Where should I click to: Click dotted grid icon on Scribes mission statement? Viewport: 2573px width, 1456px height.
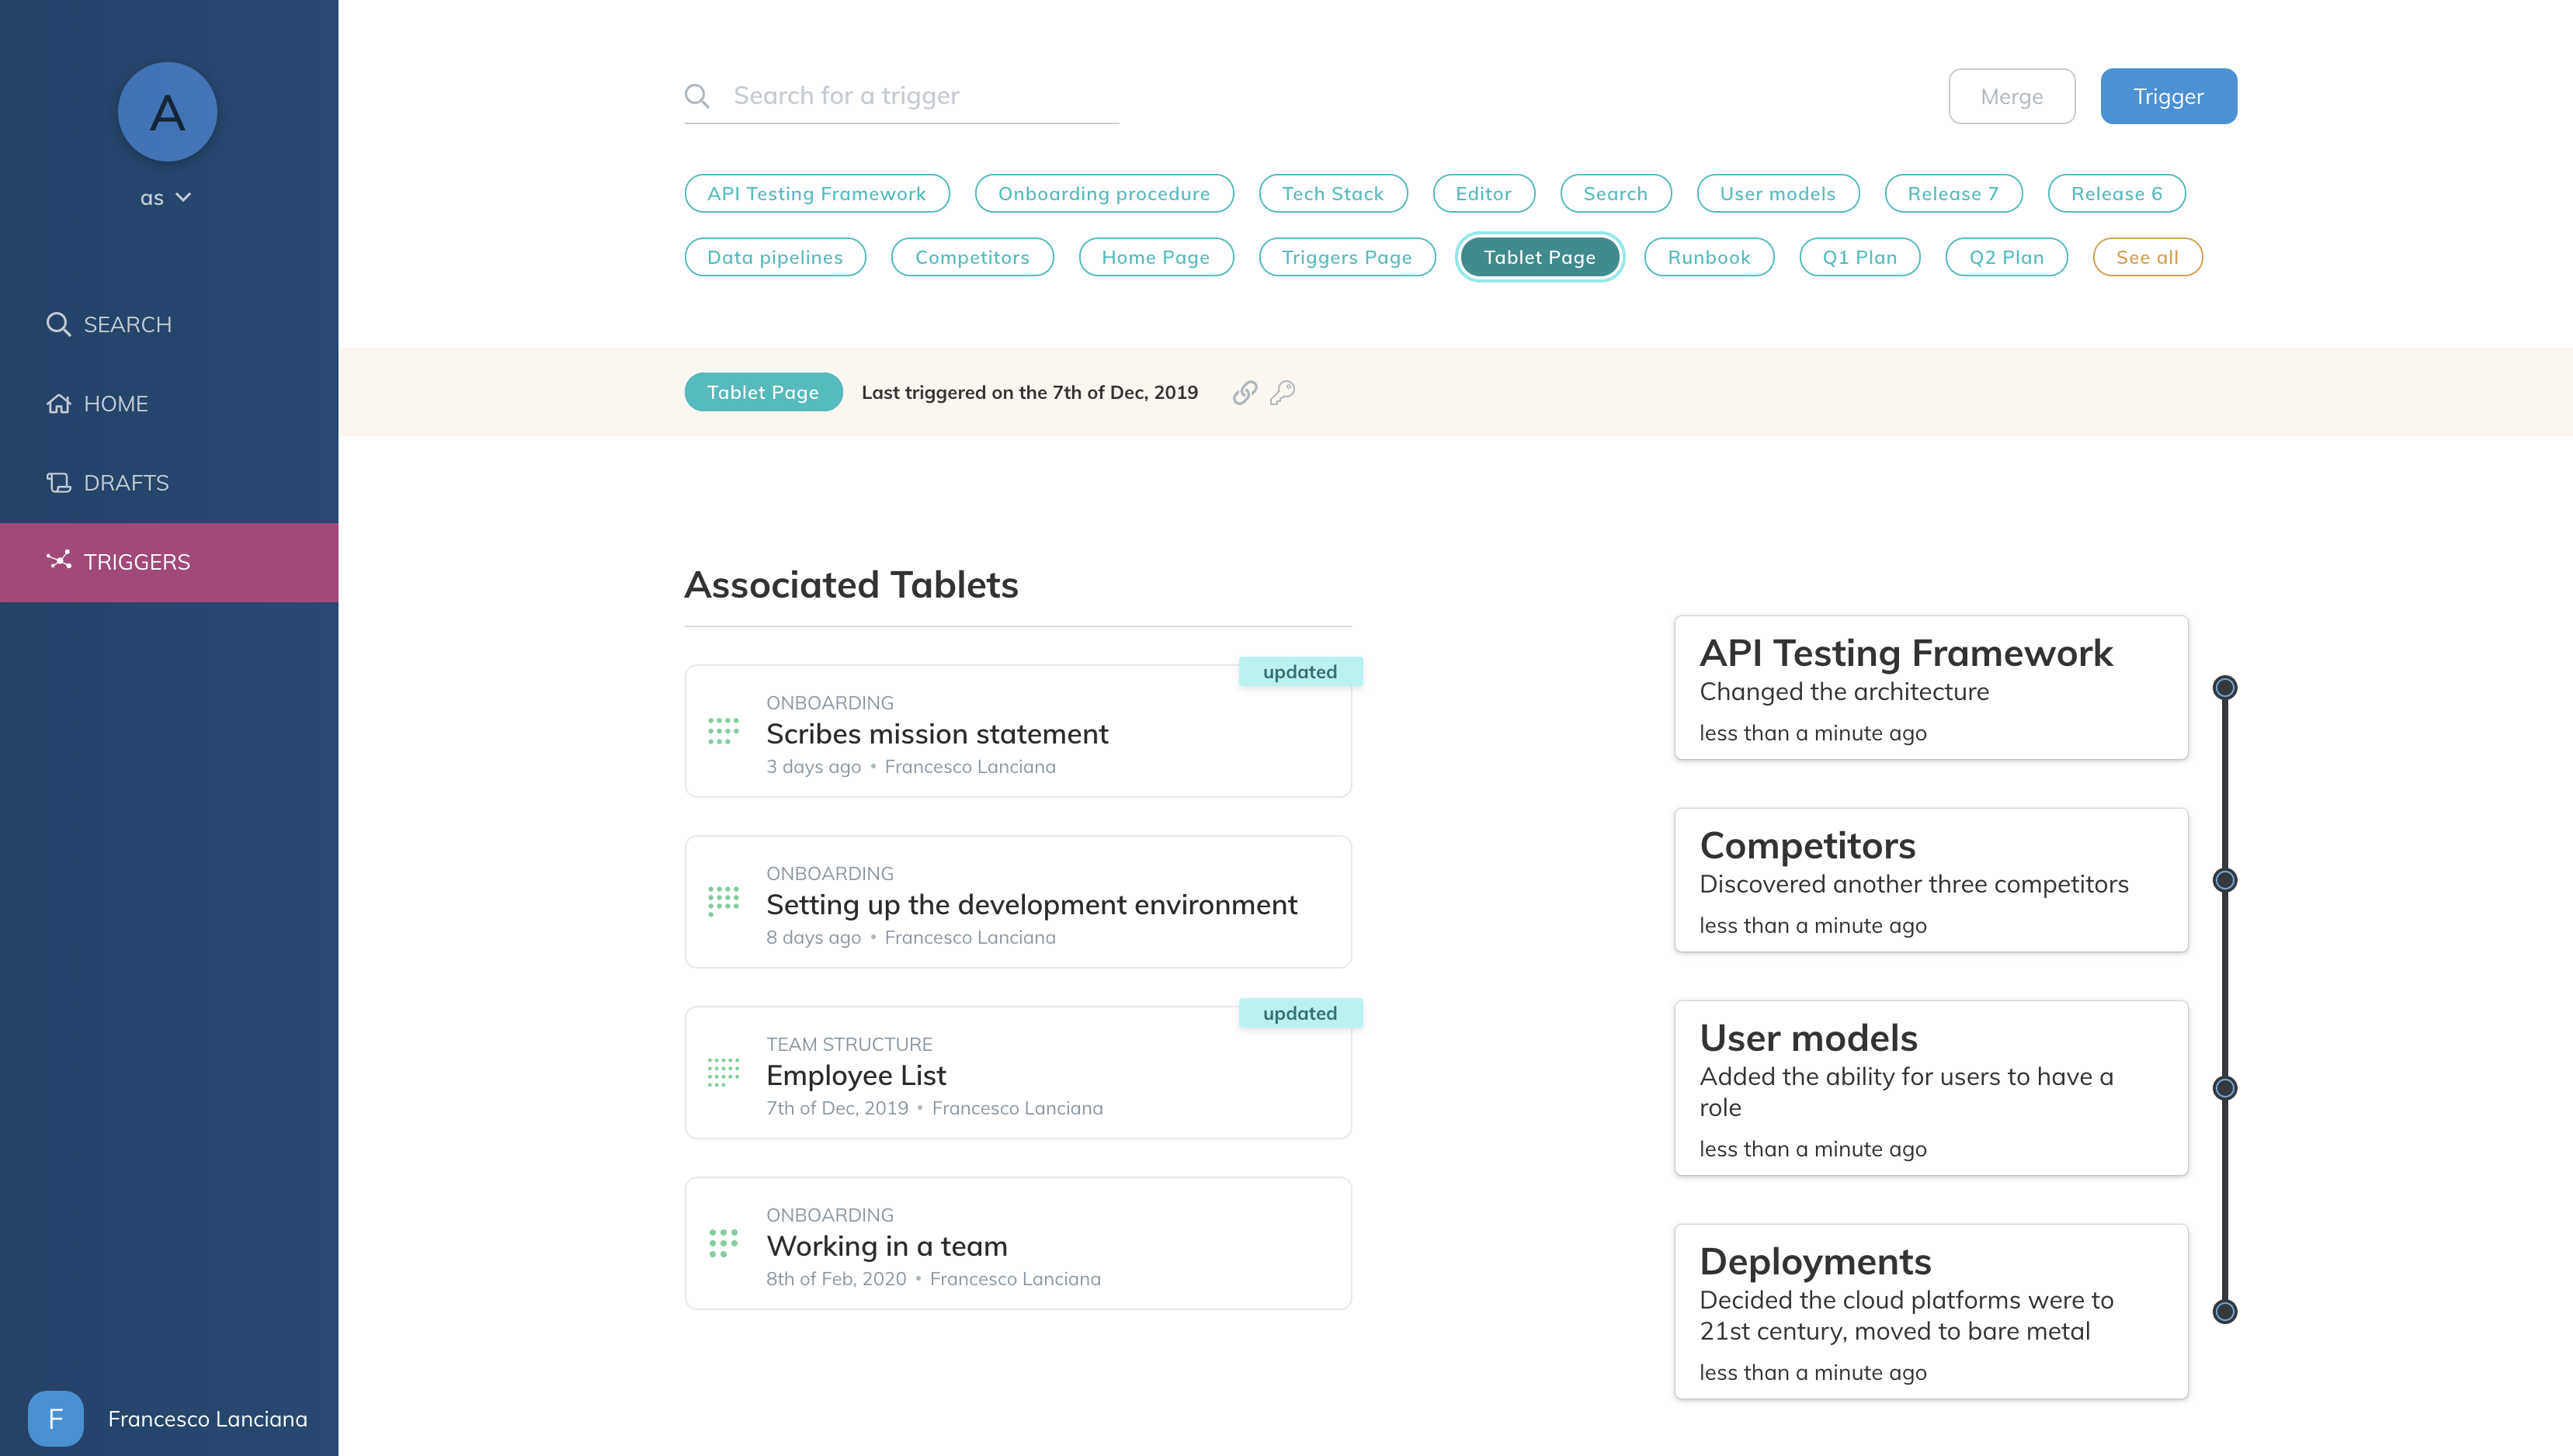pyautogui.click(x=724, y=731)
